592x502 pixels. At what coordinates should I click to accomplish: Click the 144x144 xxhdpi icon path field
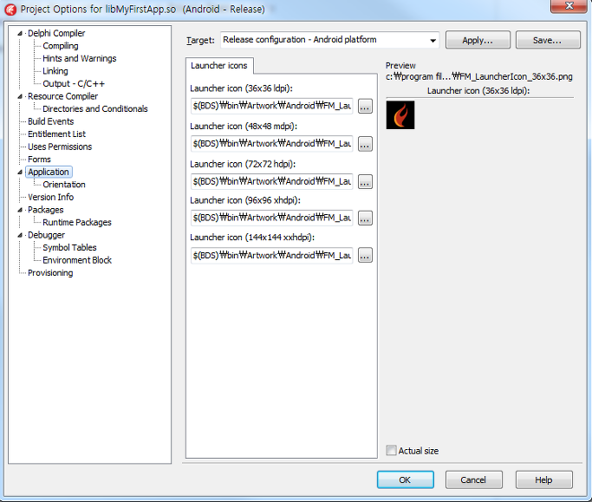(x=272, y=256)
